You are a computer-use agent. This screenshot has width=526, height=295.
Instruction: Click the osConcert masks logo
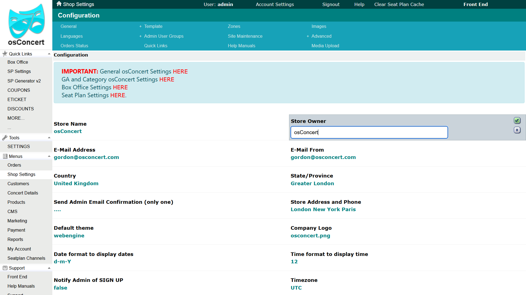pyautogui.click(x=26, y=21)
